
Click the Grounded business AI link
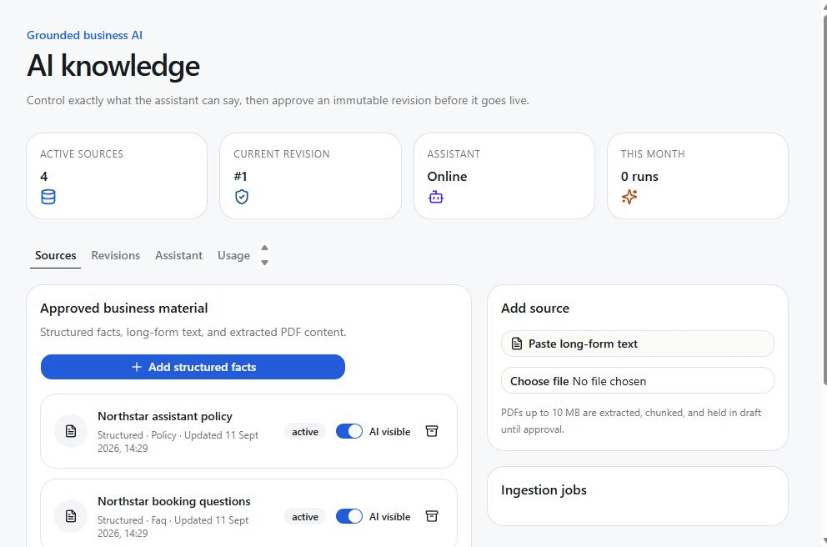click(84, 35)
